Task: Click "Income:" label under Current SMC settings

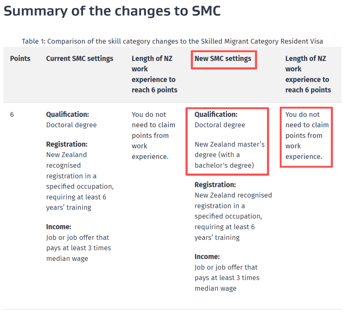Action: coord(59,227)
